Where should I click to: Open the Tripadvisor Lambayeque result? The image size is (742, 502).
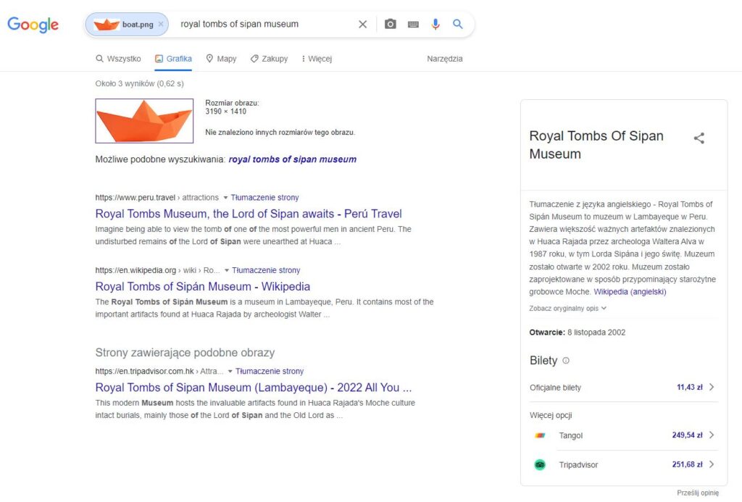pos(253,388)
